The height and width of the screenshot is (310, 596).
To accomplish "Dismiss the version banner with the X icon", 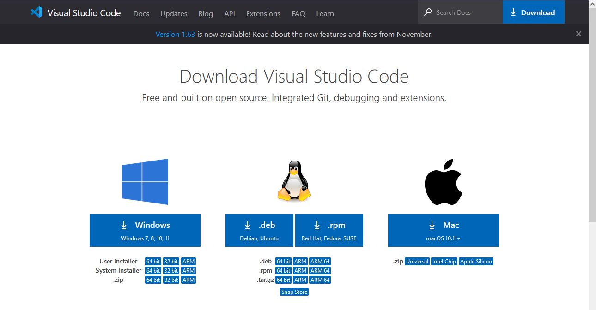I will coord(578,34).
